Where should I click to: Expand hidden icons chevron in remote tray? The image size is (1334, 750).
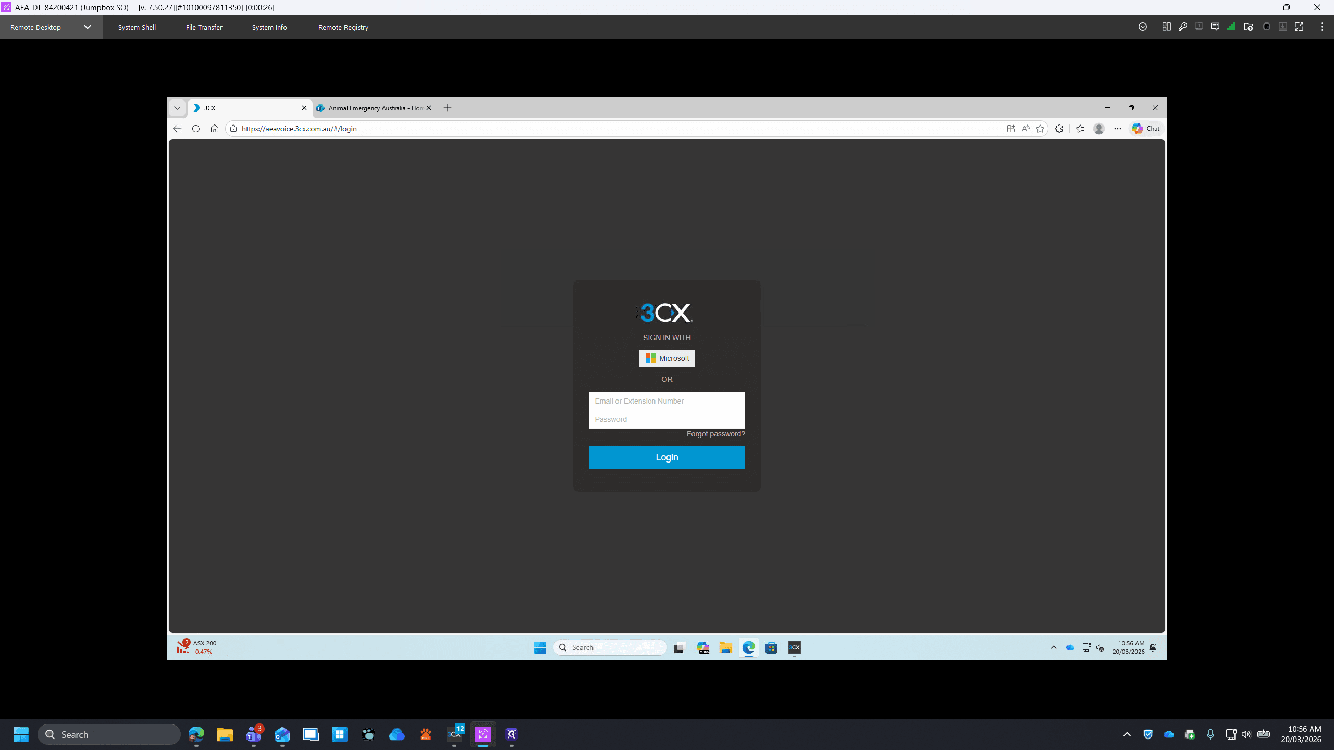coord(1054,647)
